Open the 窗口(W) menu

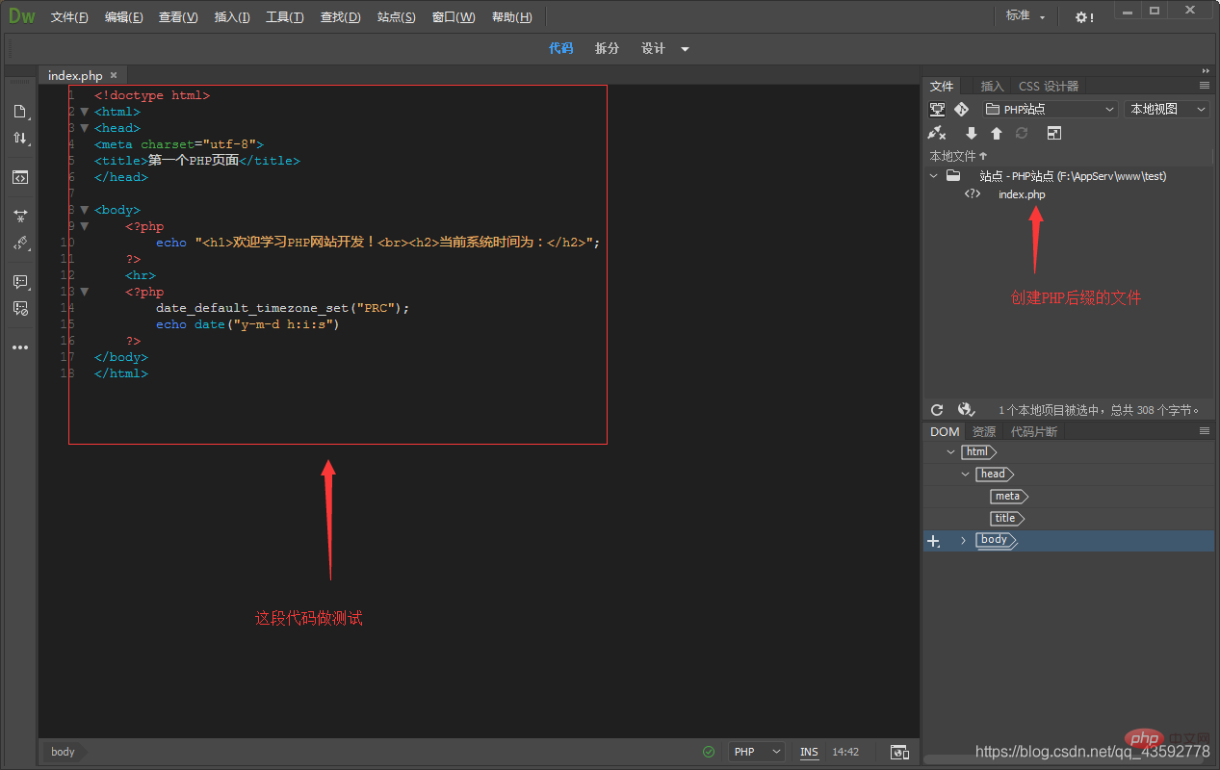coord(454,17)
